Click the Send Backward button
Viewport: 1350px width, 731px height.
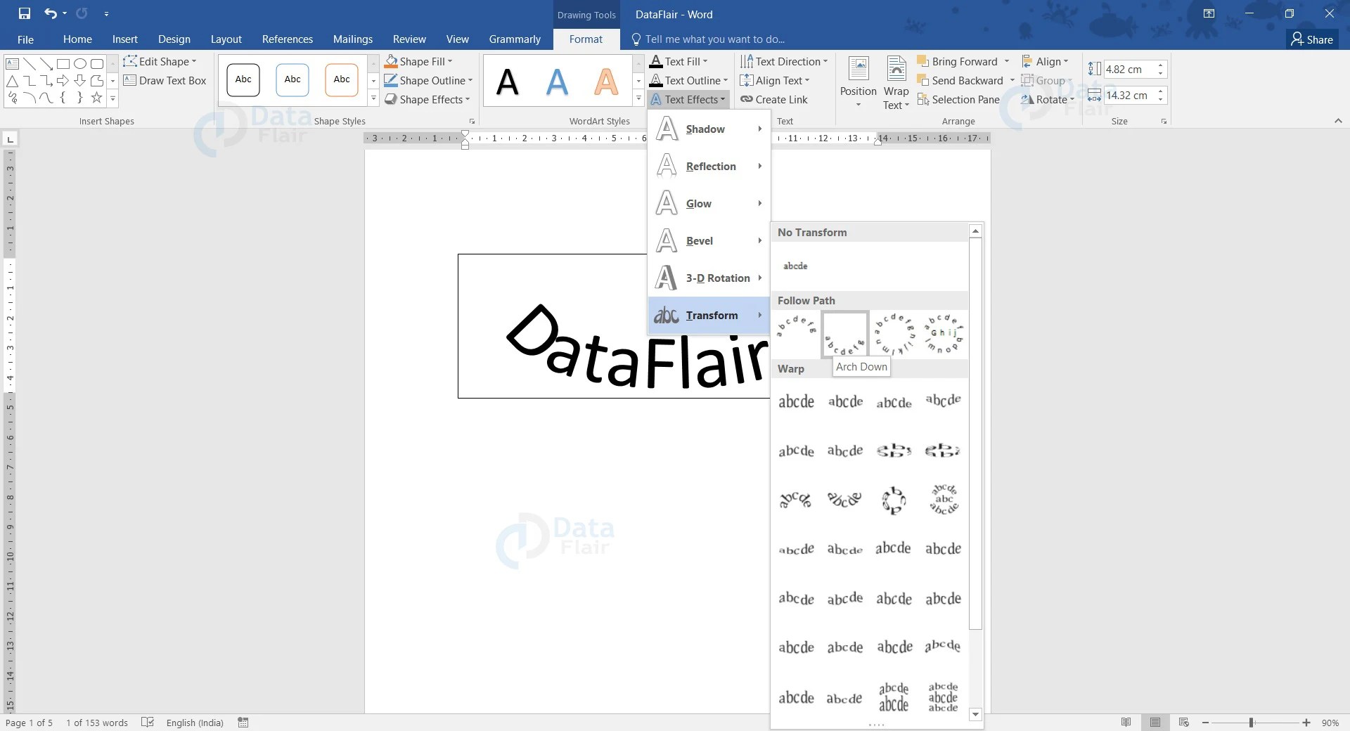(x=964, y=80)
